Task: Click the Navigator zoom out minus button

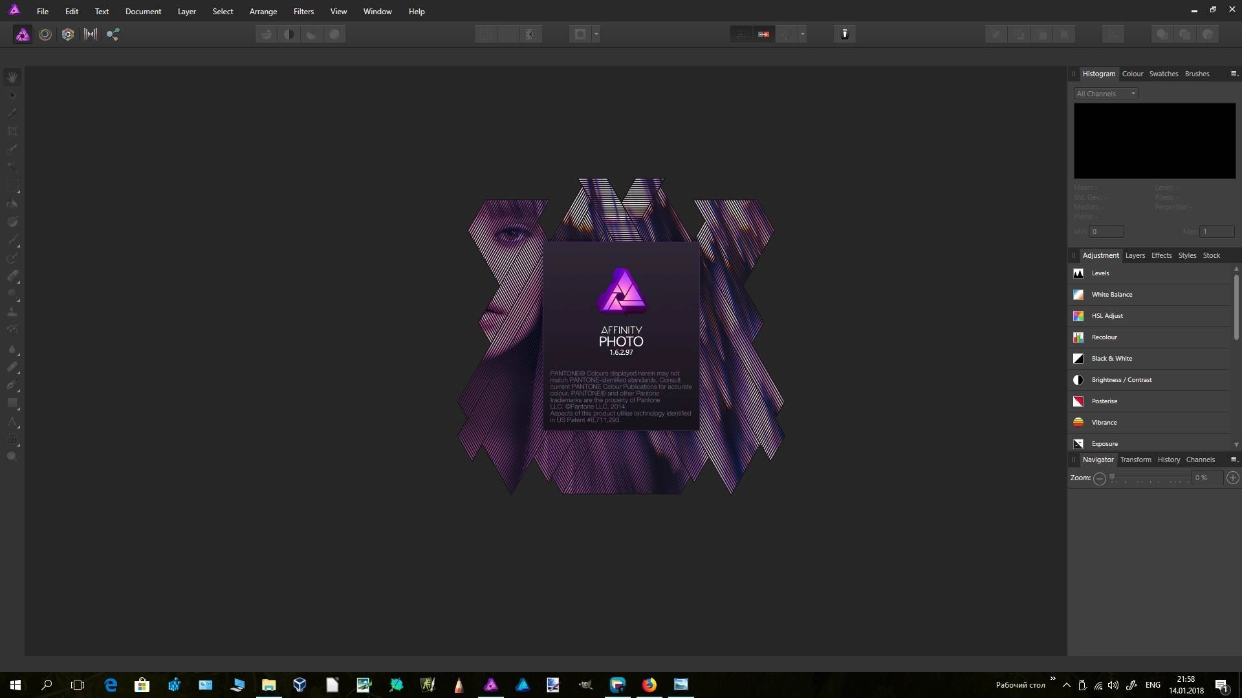Action: click(x=1100, y=478)
